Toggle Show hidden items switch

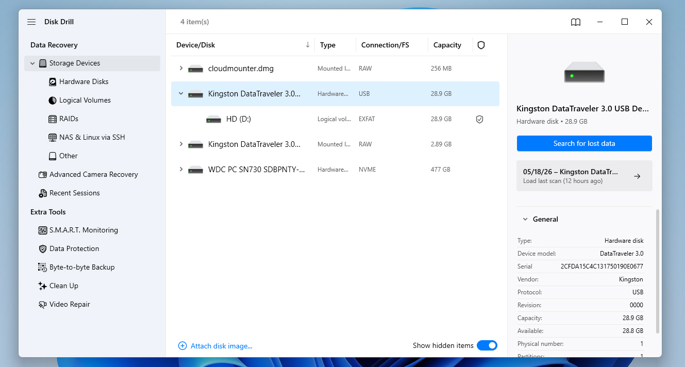(487, 345)
